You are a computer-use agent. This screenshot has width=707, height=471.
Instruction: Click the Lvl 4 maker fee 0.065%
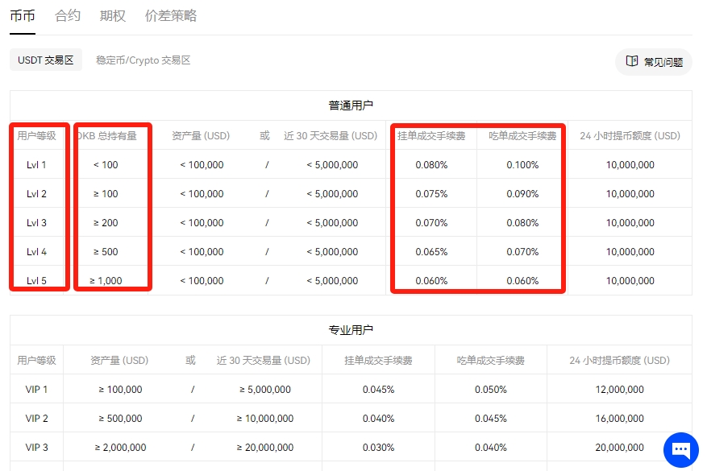point(431,252)
